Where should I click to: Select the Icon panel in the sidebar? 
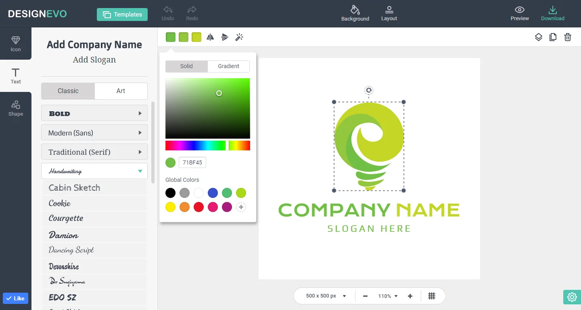pyautogui.click(x=16, y=44)
